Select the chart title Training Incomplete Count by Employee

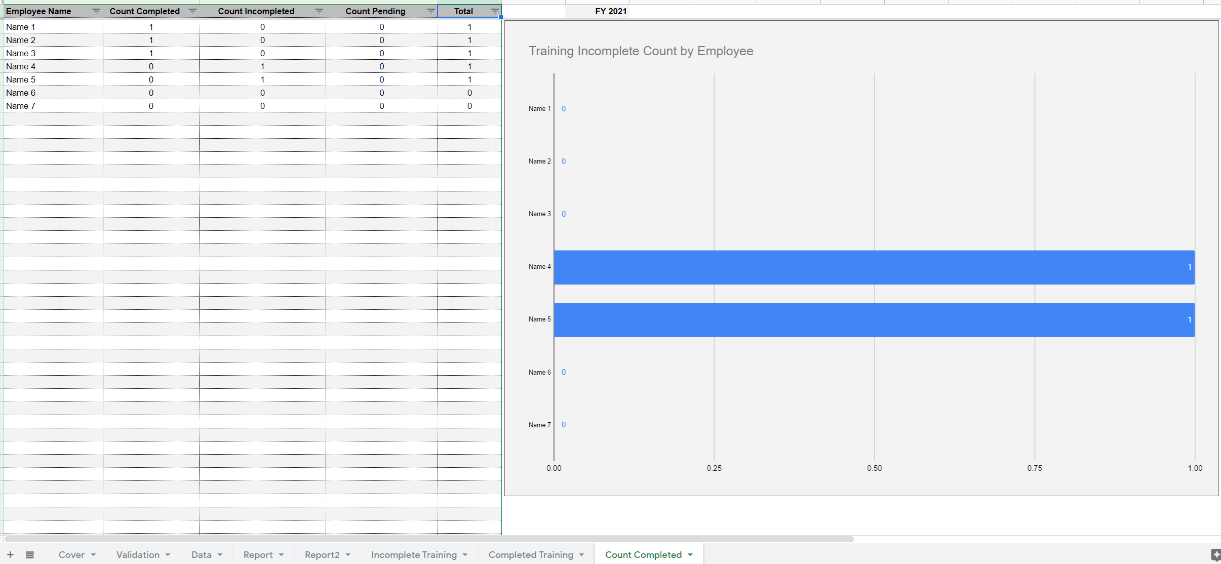tap(641, 51)
